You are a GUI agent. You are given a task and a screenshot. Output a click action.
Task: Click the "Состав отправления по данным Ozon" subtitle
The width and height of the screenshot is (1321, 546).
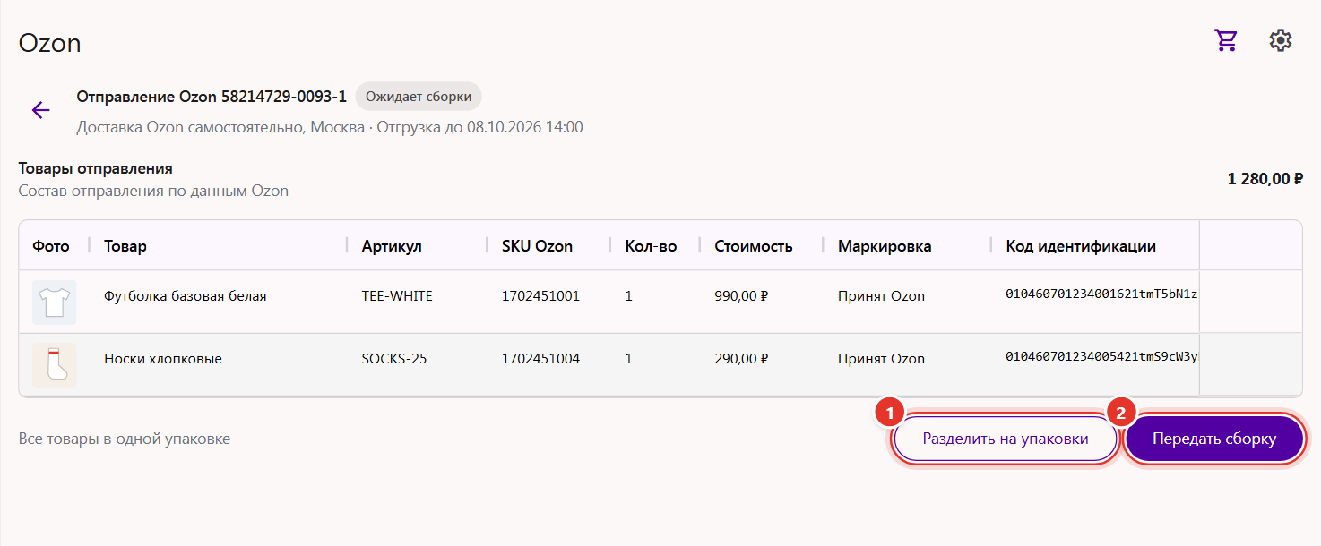coord(153,191)
